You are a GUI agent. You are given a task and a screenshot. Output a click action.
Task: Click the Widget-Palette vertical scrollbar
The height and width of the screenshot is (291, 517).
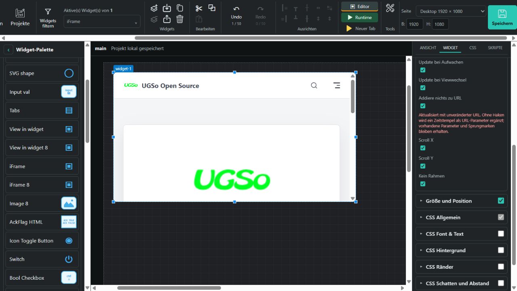[87, 111]
